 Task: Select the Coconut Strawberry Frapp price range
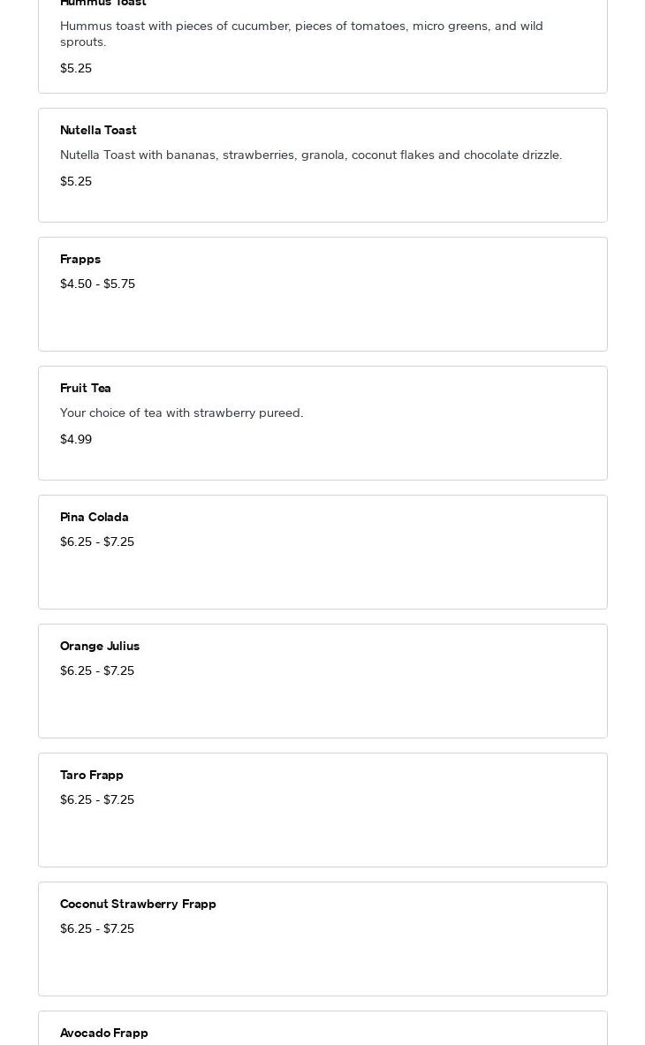tap(97, 928)
